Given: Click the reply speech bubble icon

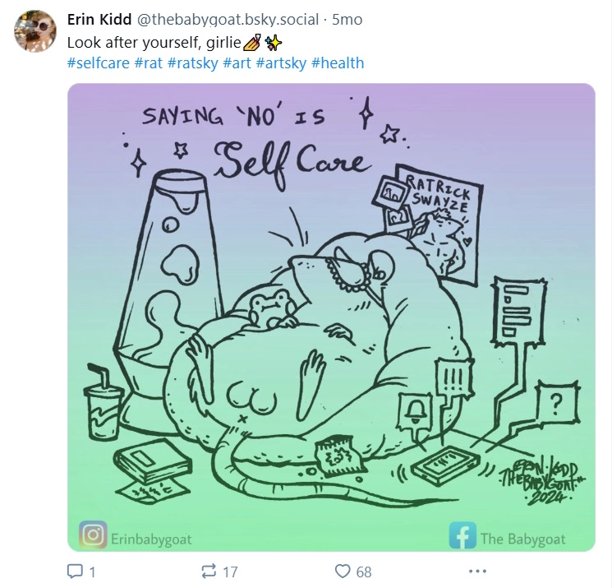Looking at the screenshot, I should (74, 572).
